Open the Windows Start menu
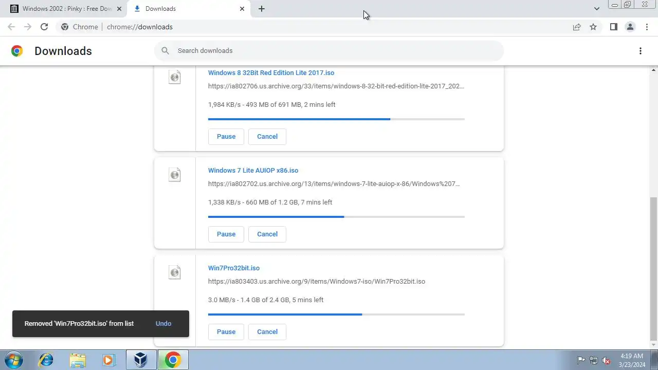658x370 pixels. pos(14,360)
